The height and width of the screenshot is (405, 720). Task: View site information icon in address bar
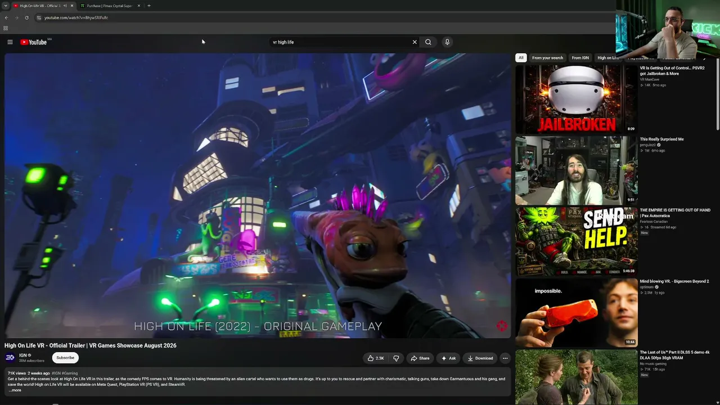pyautogui.click(x=39, y=17)
